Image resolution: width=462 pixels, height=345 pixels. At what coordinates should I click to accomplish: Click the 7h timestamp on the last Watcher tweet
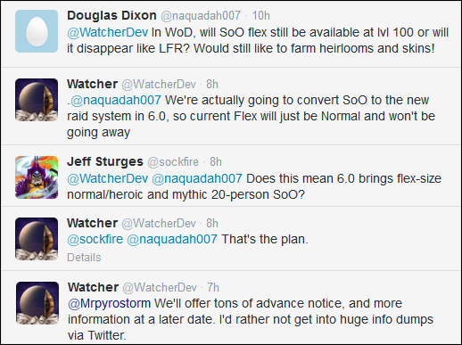point(213,287)
